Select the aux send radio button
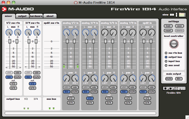Image resolution: width=189 pixels, height=119 pixels. (166, 65)
